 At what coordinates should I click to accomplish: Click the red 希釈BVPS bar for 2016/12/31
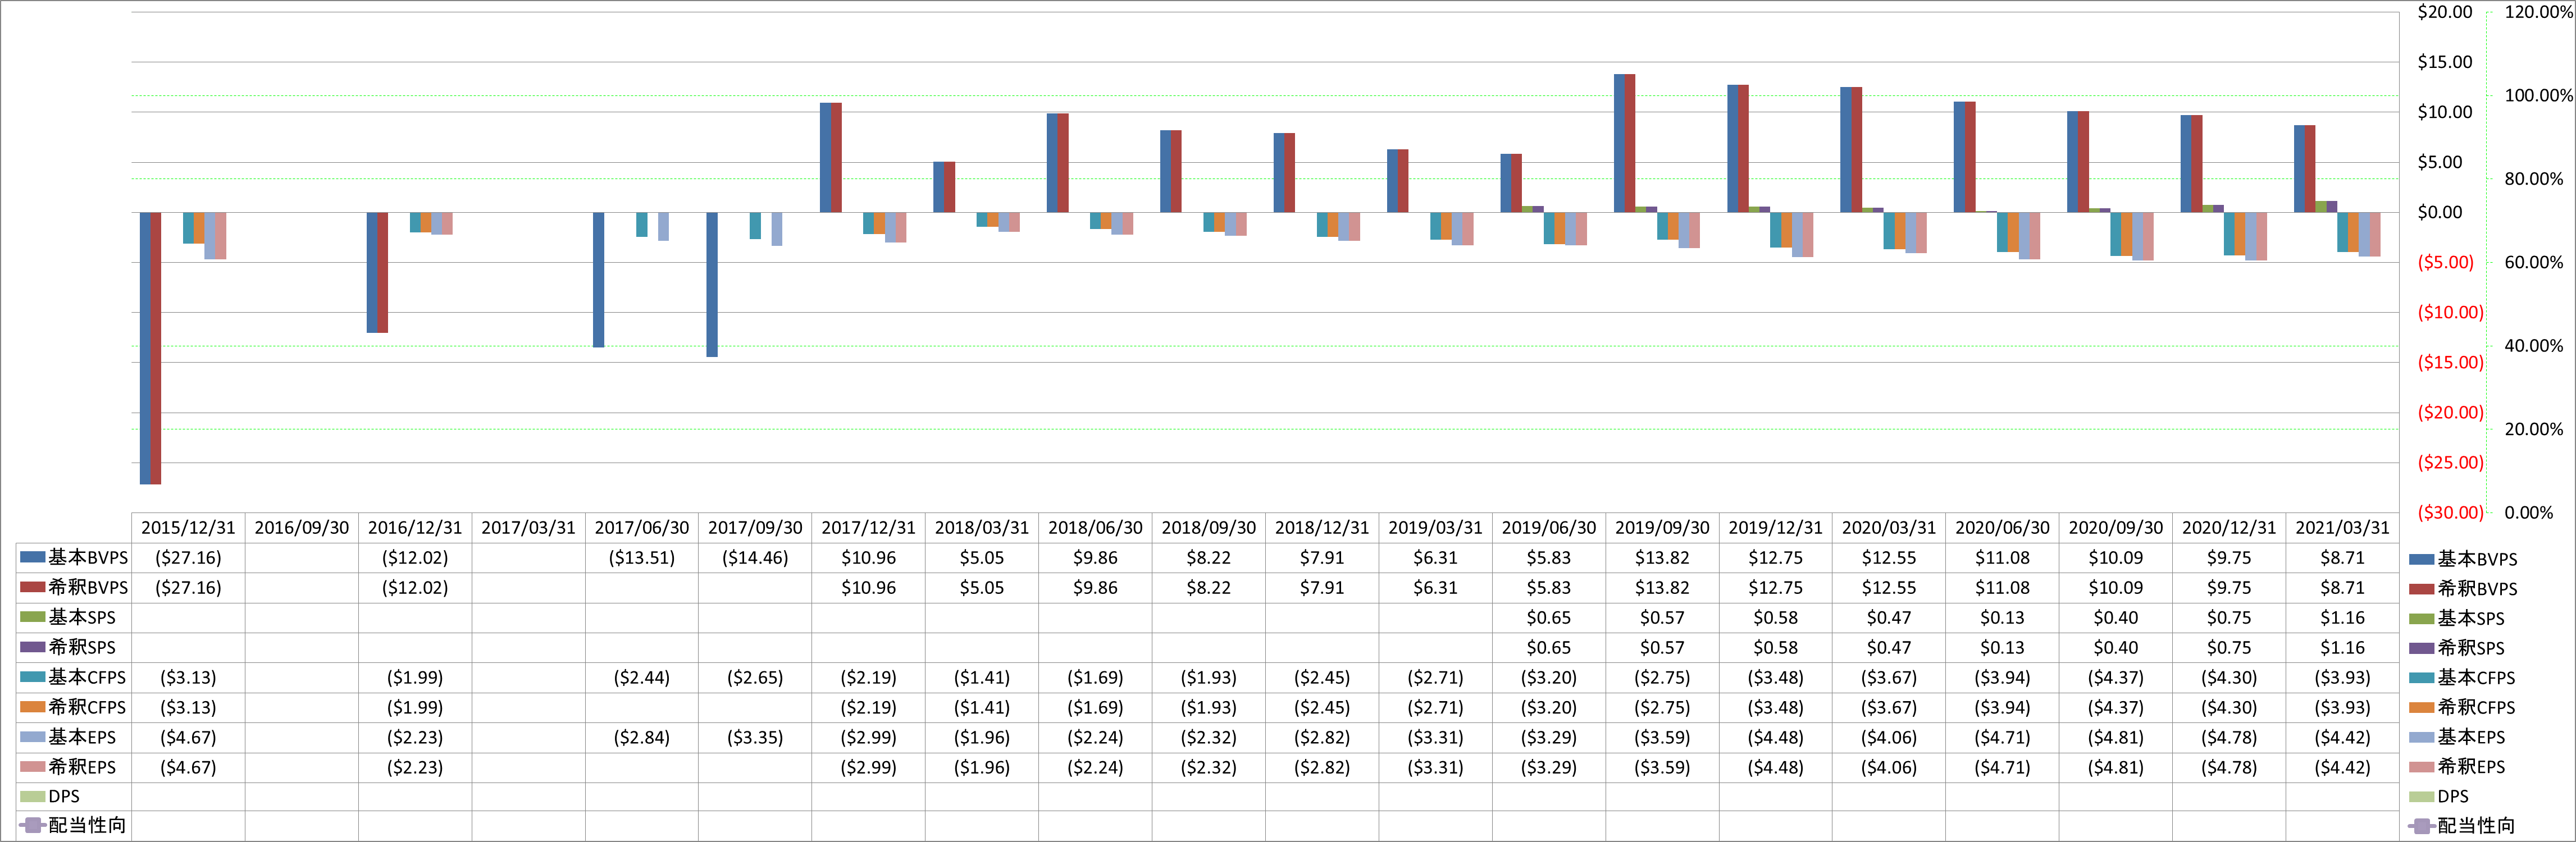pos(383,272)
